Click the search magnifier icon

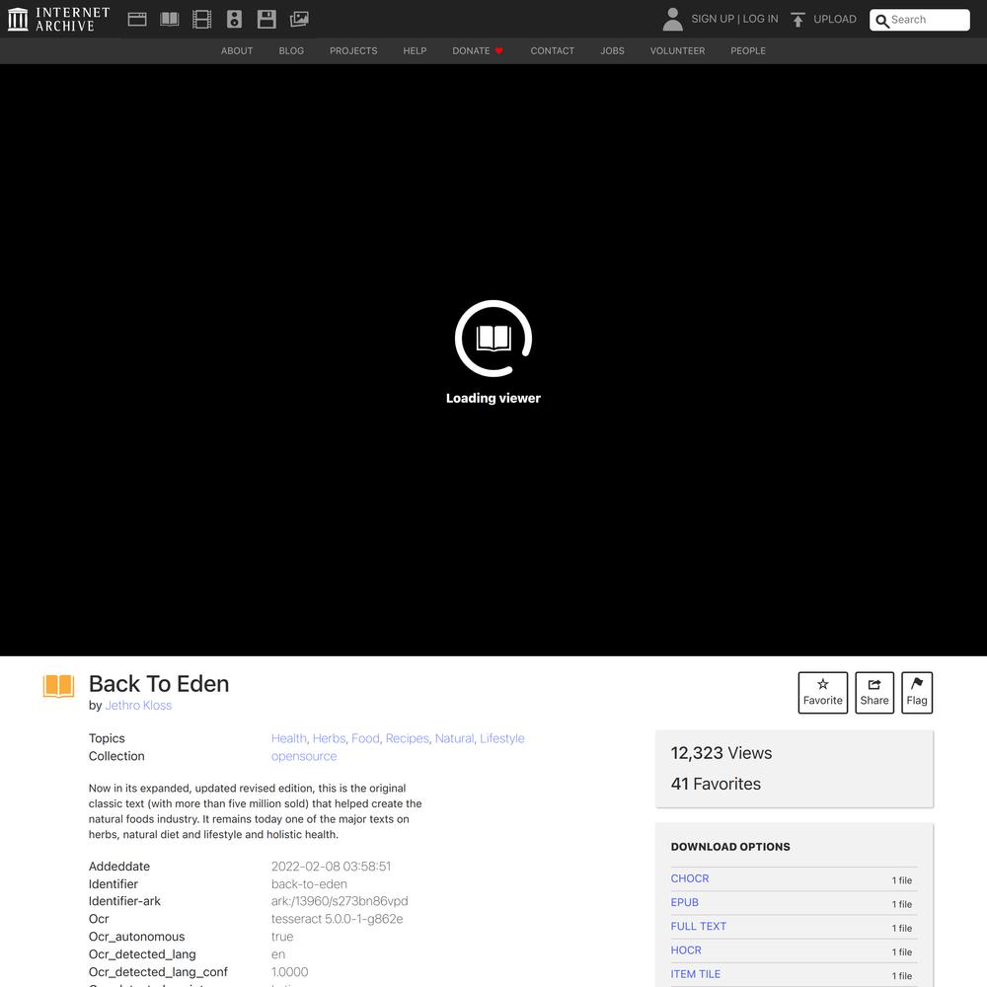881,21
